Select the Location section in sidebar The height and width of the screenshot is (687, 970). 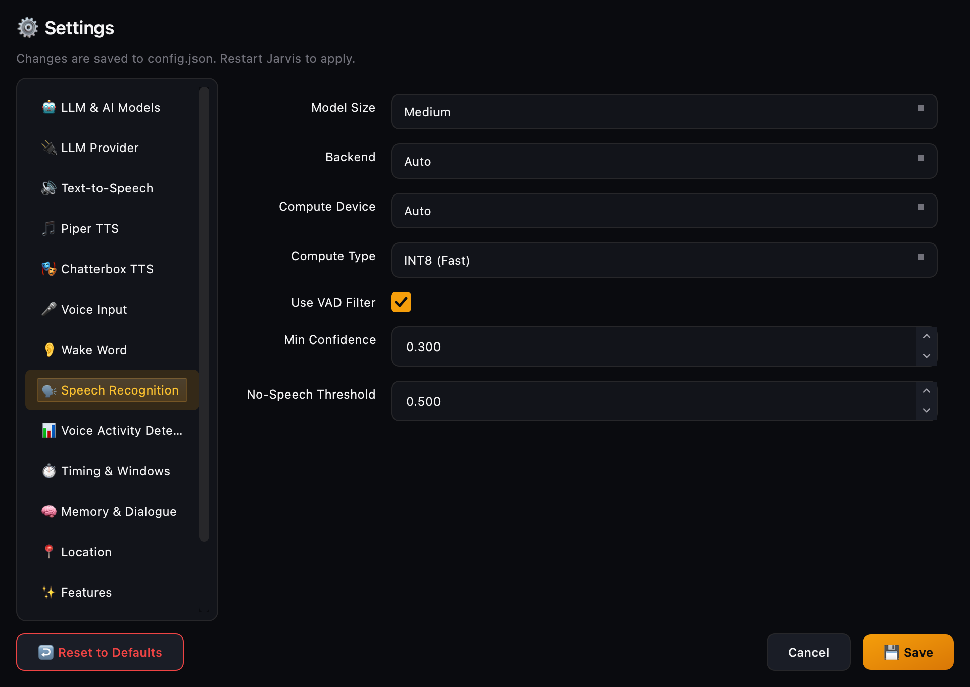[x=112, y=552]
